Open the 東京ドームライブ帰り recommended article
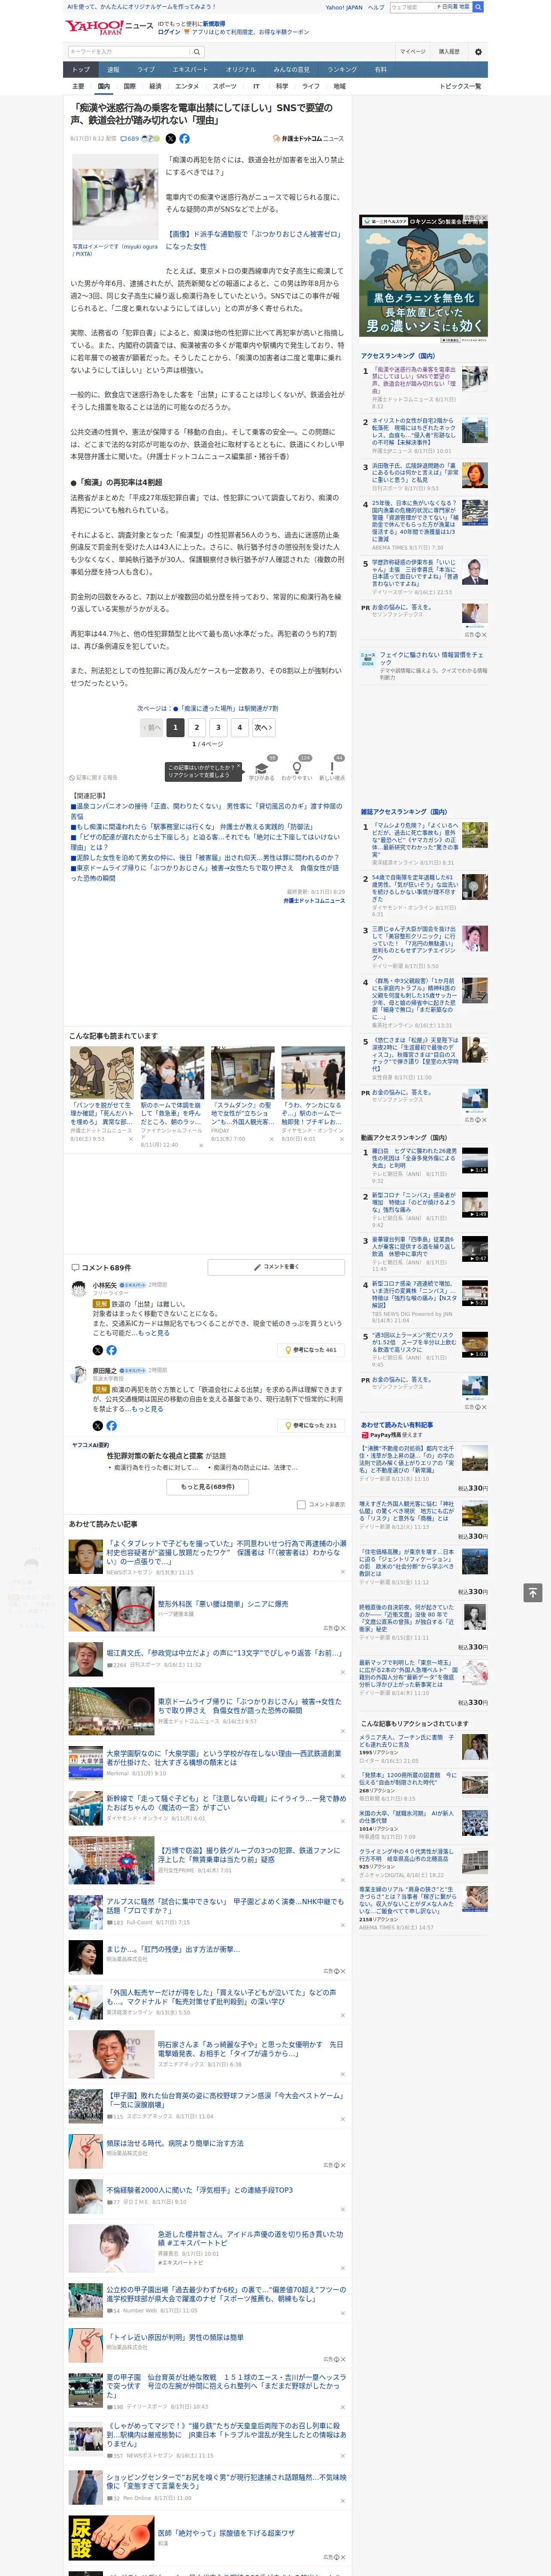This screenshot has height=2576, width=551. coord(250,1706)
